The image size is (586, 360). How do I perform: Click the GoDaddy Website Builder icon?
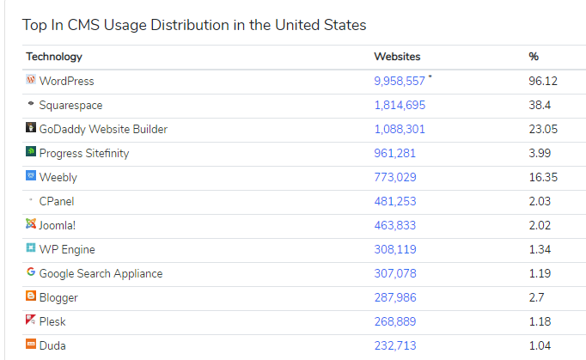(31, 127)
